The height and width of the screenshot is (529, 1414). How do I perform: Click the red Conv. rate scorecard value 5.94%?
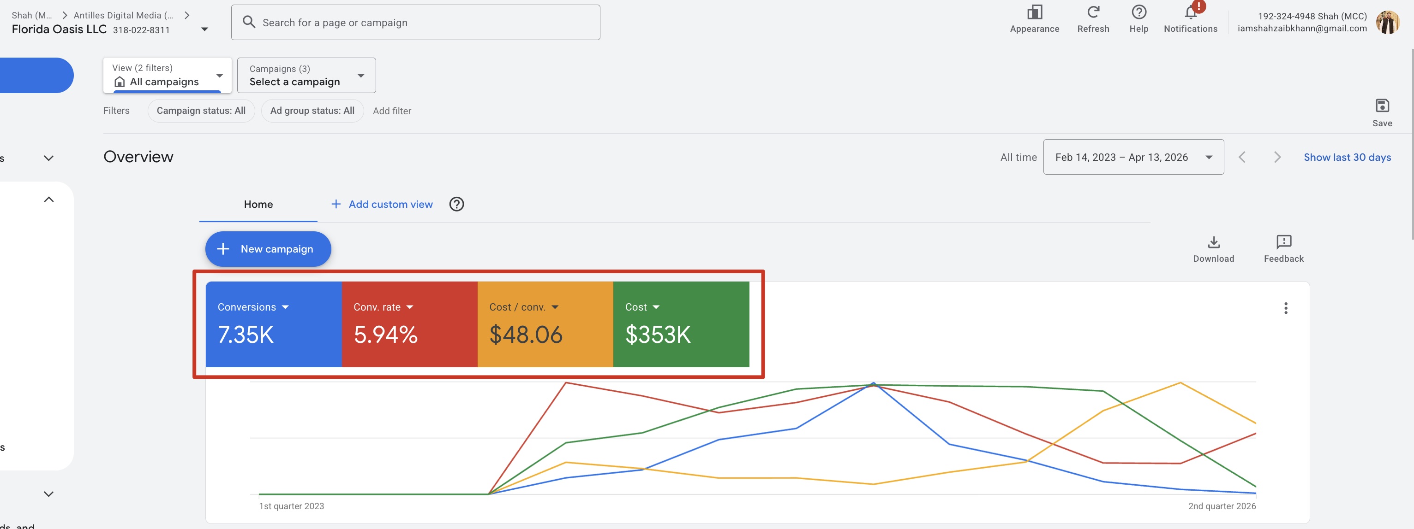tap(385, 335)
